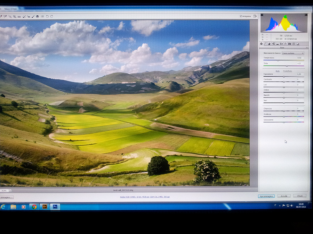Viewport: 313px width, 234px height.
Task: Select the Color Sampler tool
Action: tap(5, 17)
